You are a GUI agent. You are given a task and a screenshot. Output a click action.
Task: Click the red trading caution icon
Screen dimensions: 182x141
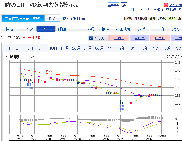click(x=166, y=5)
